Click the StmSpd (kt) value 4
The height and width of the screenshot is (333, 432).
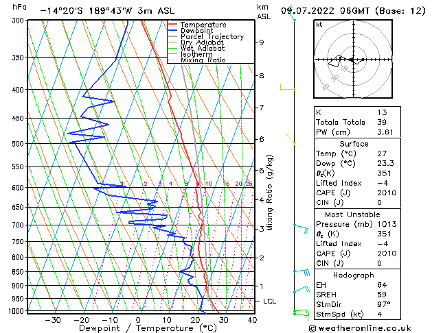(x=380, y=314)
